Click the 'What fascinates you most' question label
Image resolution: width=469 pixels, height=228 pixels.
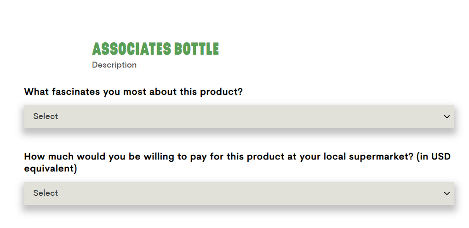tap(133, 91)
